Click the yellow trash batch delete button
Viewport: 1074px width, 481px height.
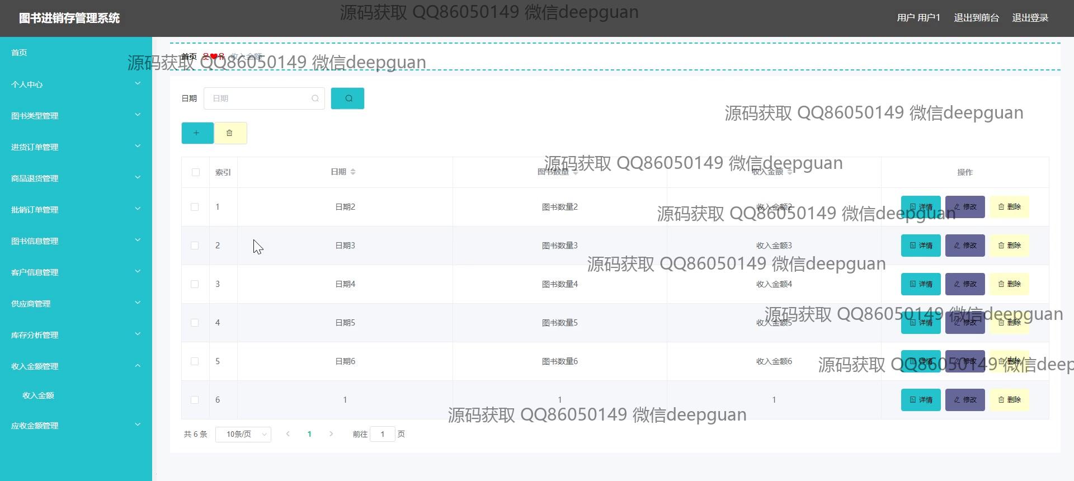point(230,133)
